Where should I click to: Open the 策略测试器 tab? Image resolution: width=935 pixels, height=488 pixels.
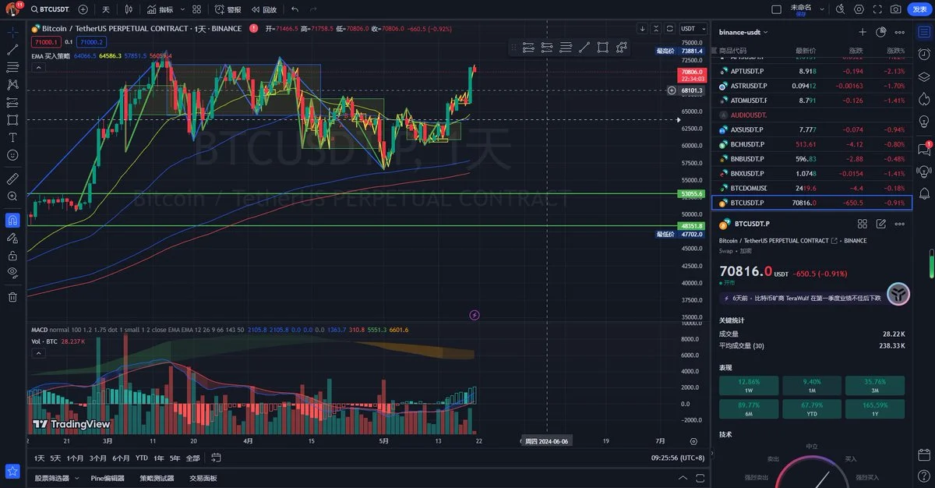157,478
